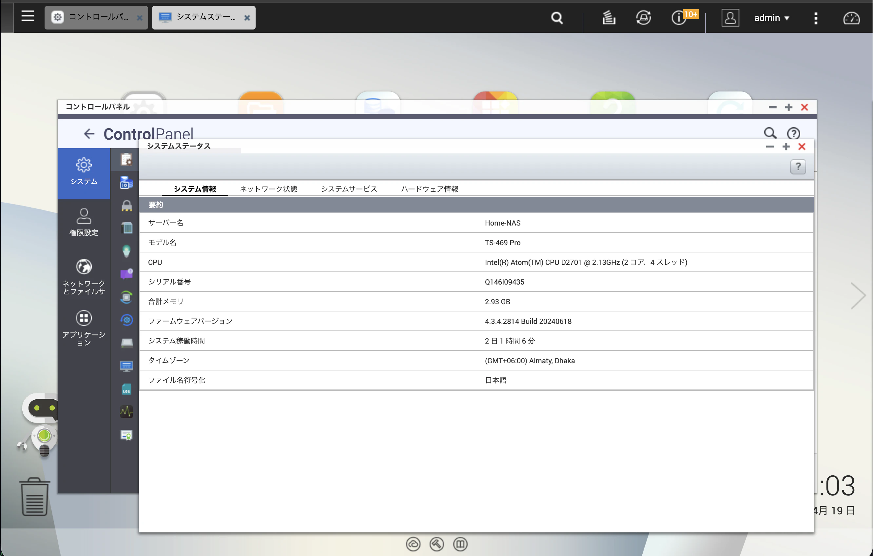The width and height of the screenshot is (873, 556).
Task: Open the trash can on the desktop
Action: pos(34,497)
